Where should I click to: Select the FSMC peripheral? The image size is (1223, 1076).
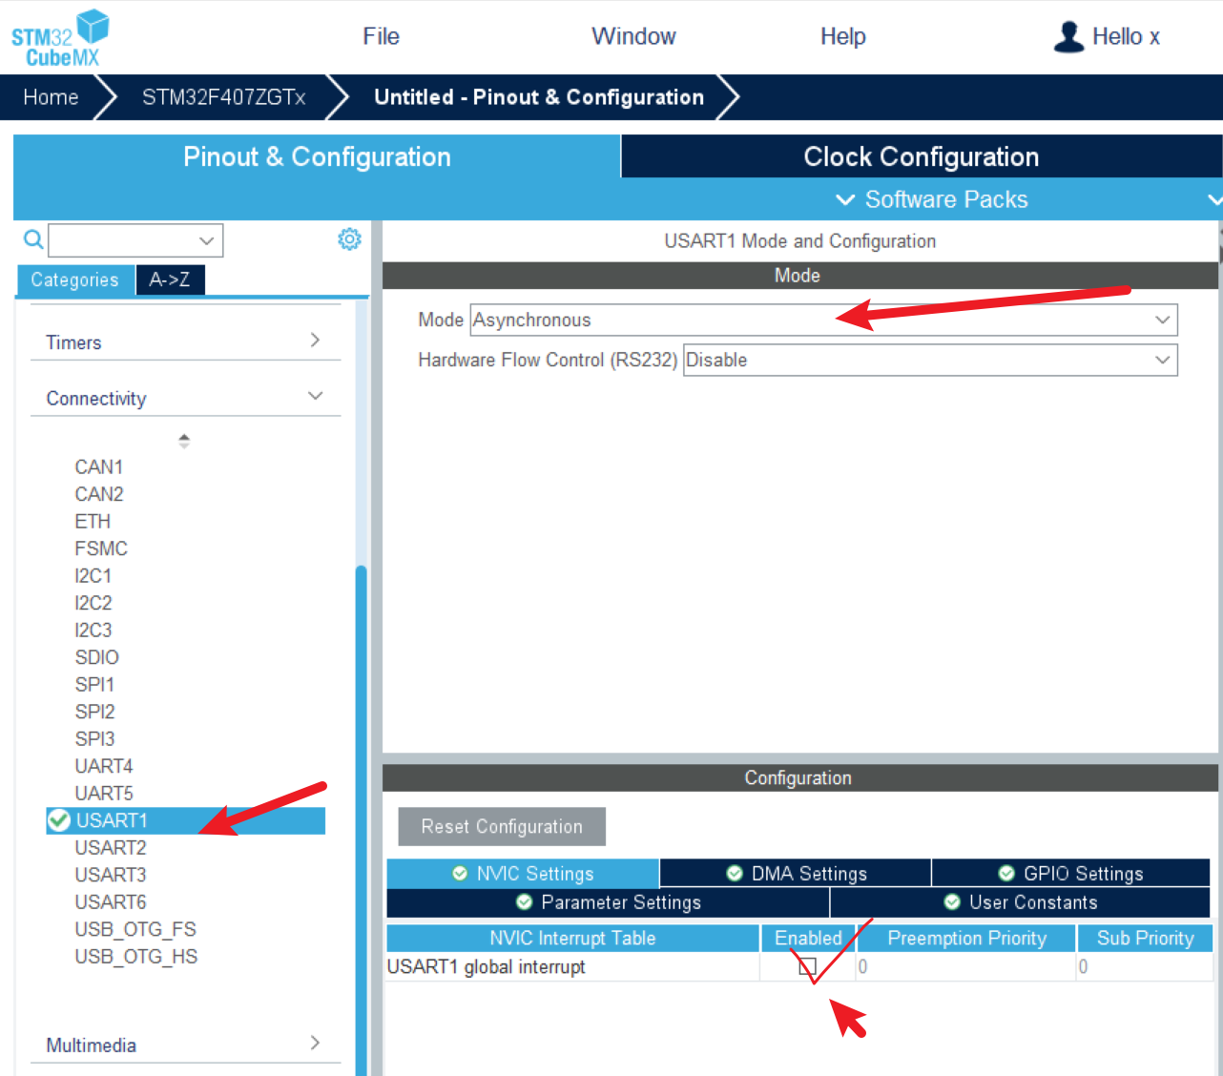(x=101, y=548)
